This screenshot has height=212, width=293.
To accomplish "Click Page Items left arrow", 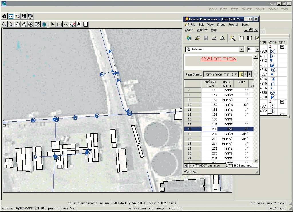I will [246, 74].
